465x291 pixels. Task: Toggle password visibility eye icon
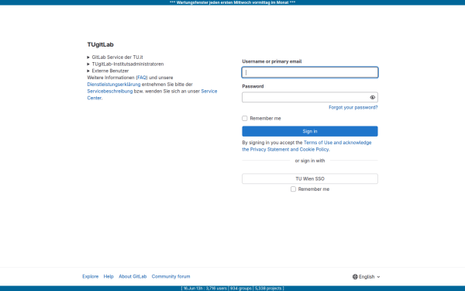pos(373,98)
